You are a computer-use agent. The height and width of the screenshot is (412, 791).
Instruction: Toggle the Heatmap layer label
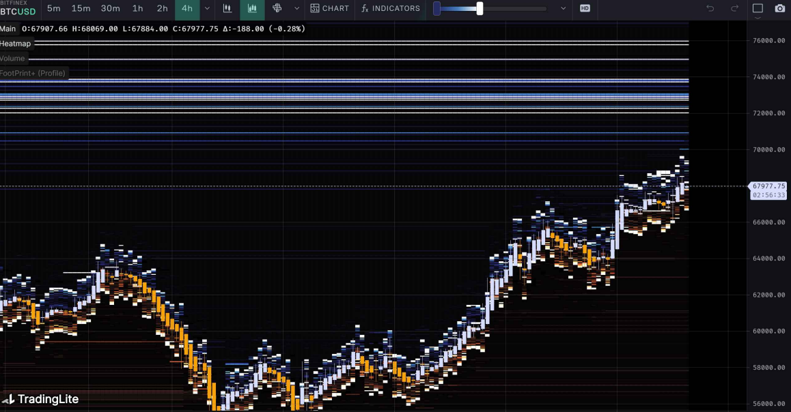pyautogui.click(x=16, y=44)
